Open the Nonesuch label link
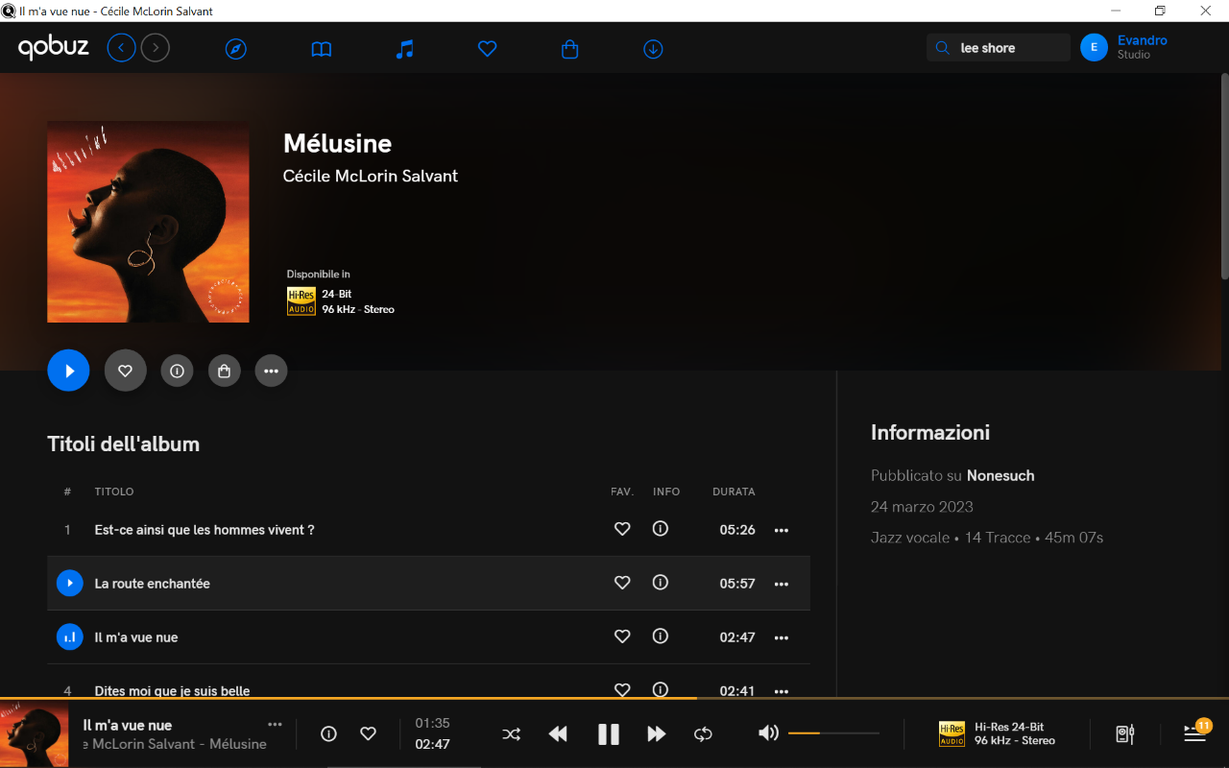This screenshot has width=1229, height=768. (1000, 476)
